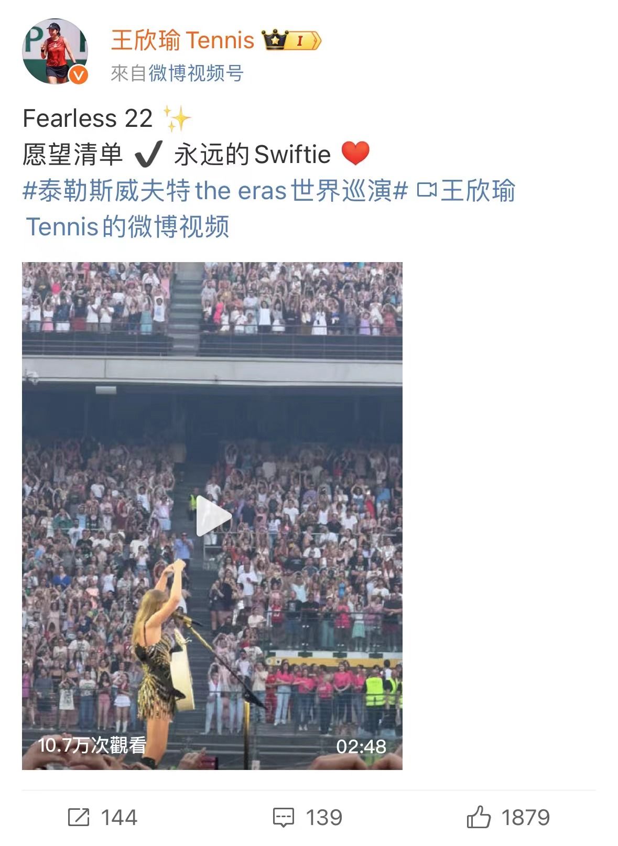Like the post with thumbs-up icon
This screenshot has width=618, height=846.
(479, 817)
